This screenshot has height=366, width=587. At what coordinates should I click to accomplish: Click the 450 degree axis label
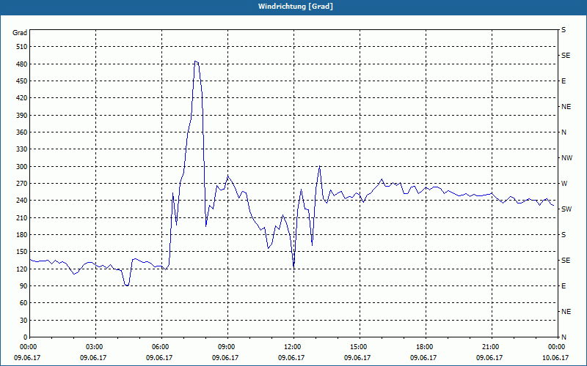tap(23, 81)
